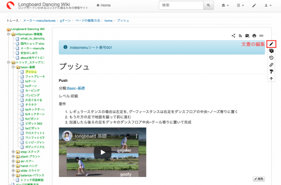The width and height of the screenshot is (281, 185).
Task: Click the ページの編集方法 breadcrumb
Action: tap(88, 21)
